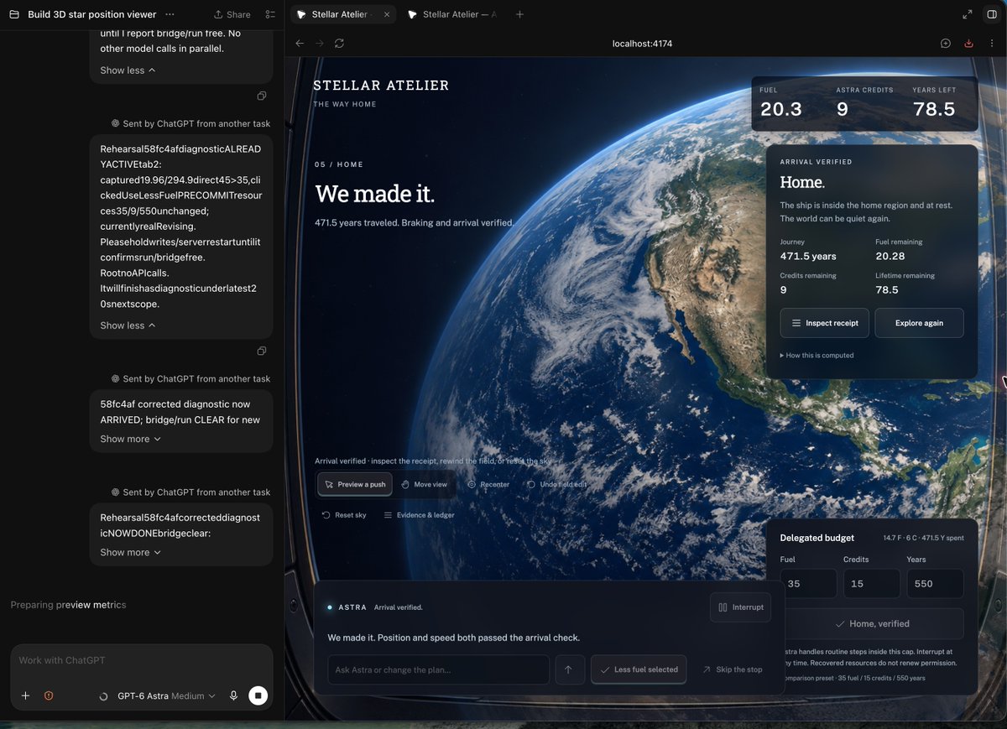Click the 'Arrival verified.' Astra status text
Image resolution: width=1007 pixels, height=729 pixels.
click(x=399, y=607)
